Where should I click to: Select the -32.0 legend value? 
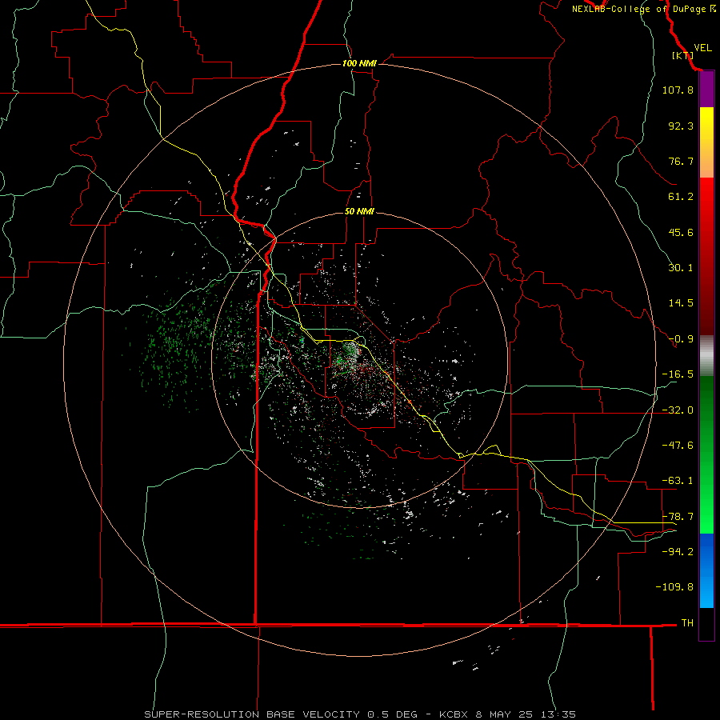tap(678, 410)
